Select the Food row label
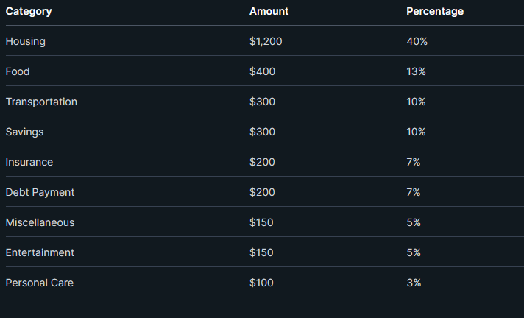This screenshot has height=318, width=524. (x=18, y=71)
